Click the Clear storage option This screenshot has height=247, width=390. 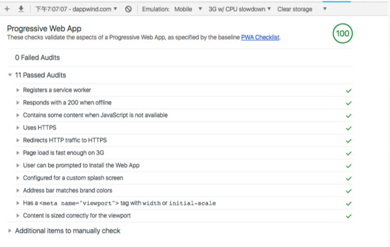pyautogui.click(x=295, y=9)
